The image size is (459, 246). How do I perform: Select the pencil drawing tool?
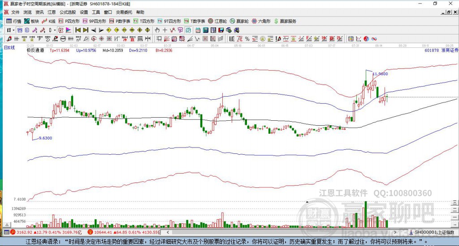[9, 39]
